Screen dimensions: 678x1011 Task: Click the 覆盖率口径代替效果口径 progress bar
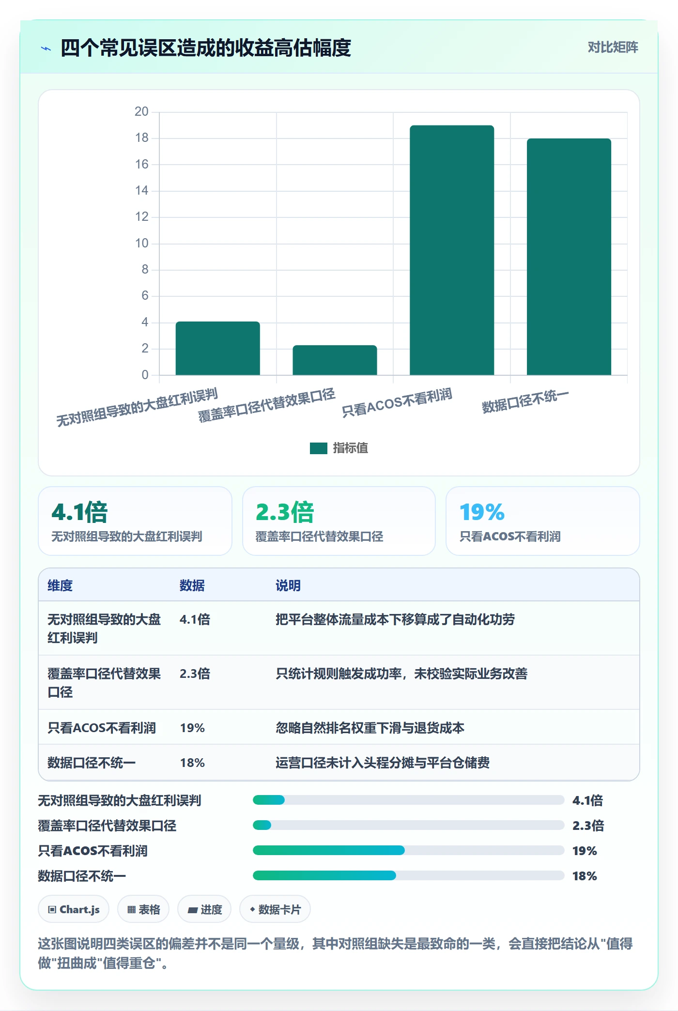click(x=408, y=825)
